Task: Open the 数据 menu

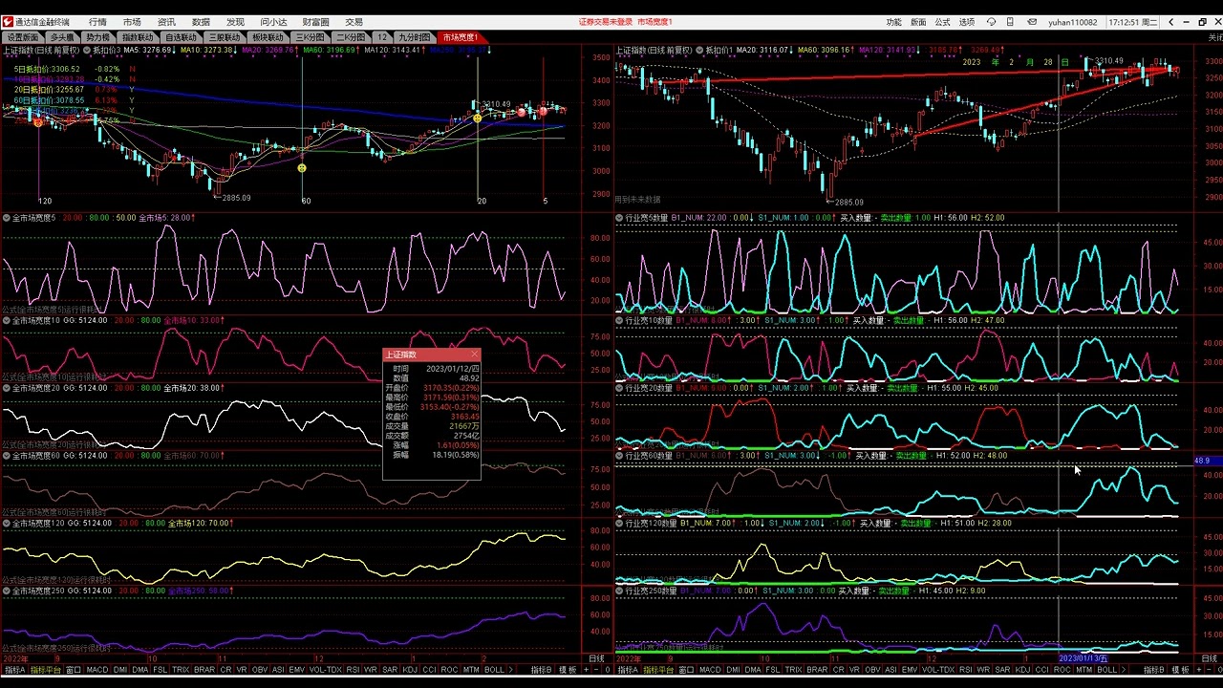Action: tap(201, 21)
